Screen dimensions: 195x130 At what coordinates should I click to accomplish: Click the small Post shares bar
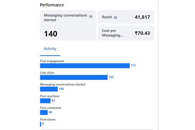pyautogui.click(x=41, y=124)
